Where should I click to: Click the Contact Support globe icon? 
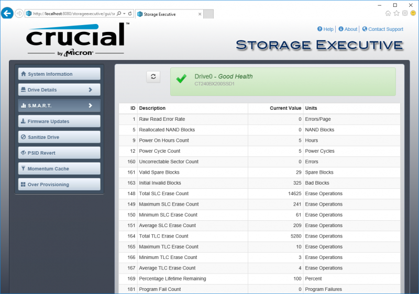(365, 29)
